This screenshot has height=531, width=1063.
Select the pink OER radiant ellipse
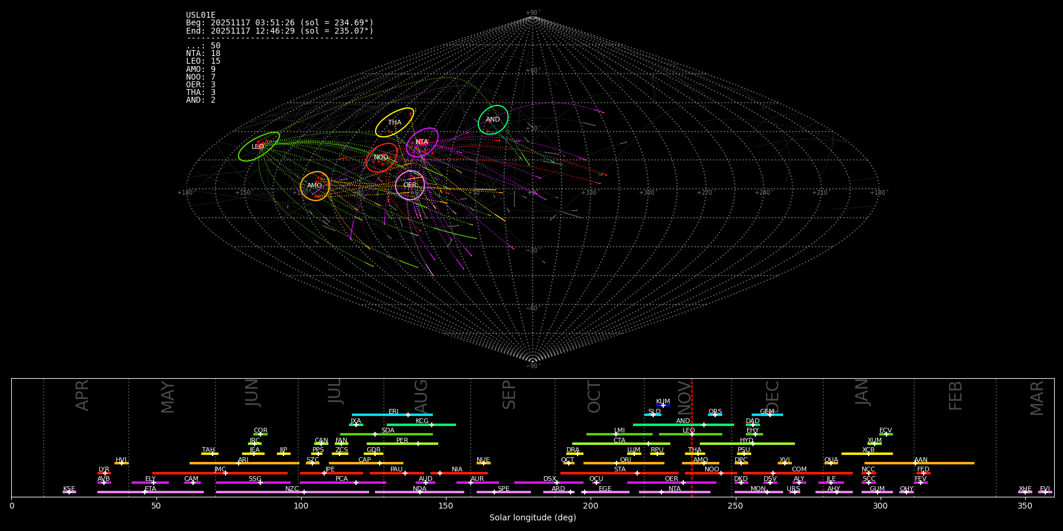tap(410, 185)
